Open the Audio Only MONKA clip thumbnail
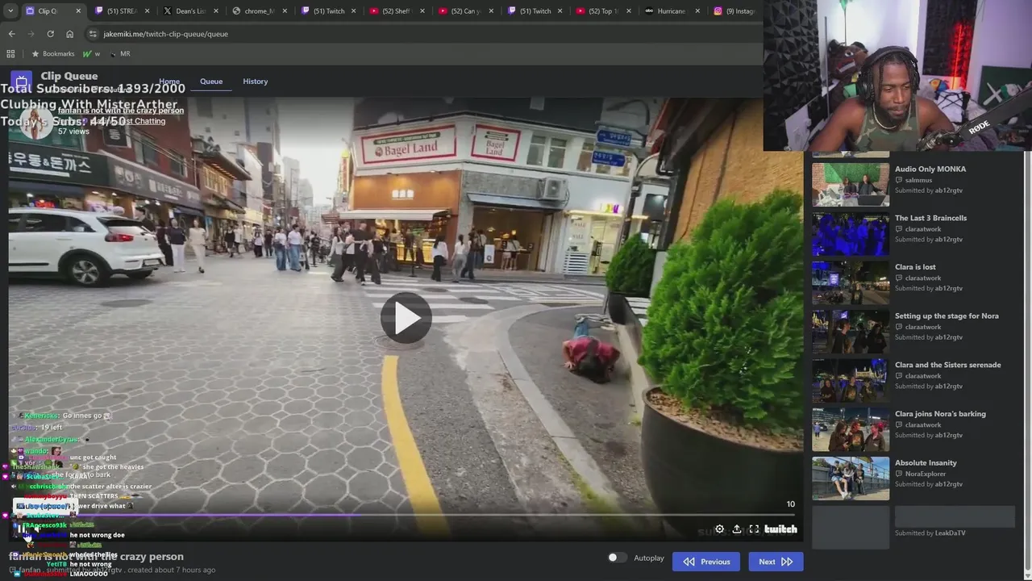 point(851,184)
